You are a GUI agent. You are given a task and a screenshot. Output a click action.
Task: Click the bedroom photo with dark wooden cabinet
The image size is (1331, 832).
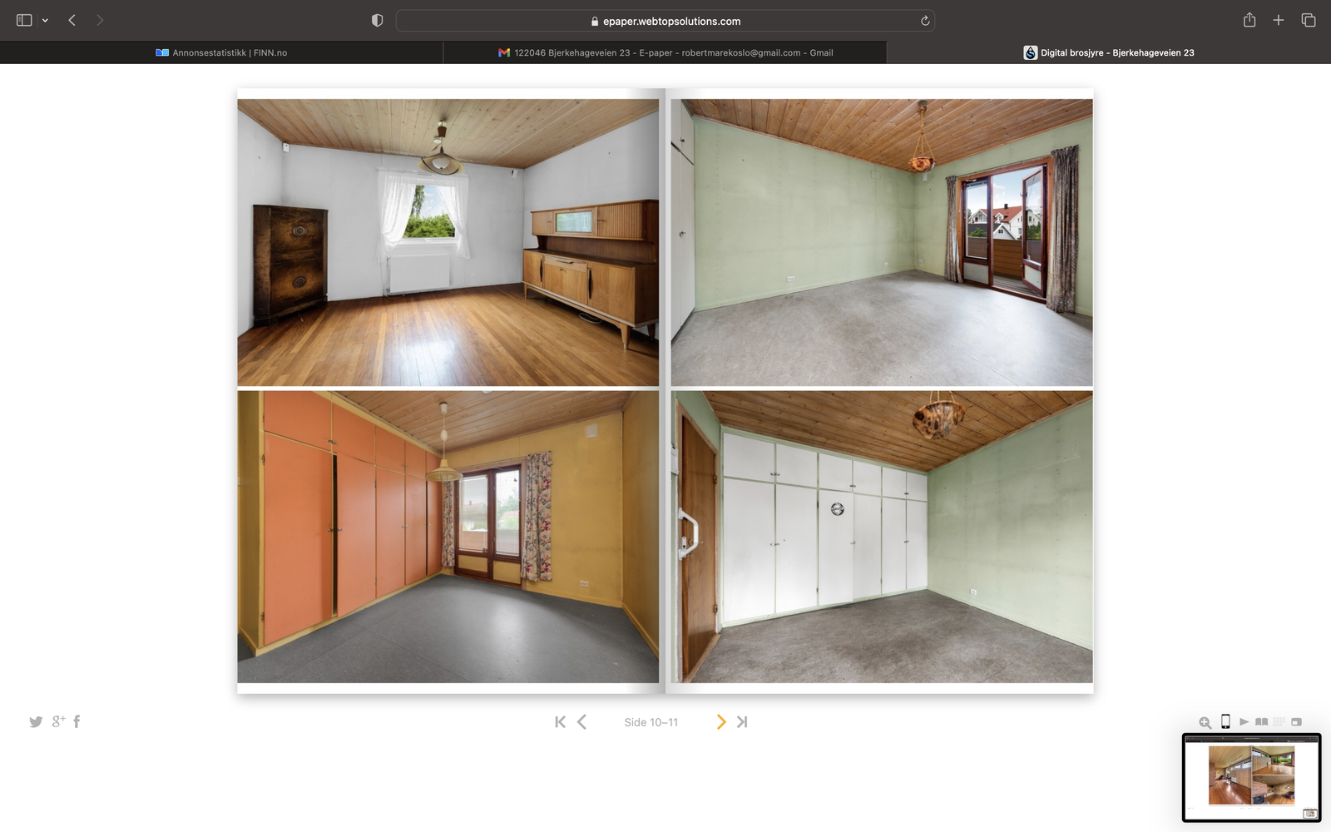coord(448,242)
